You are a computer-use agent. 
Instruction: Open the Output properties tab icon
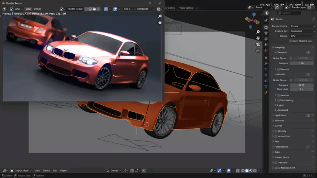click(x=266, y=33)
